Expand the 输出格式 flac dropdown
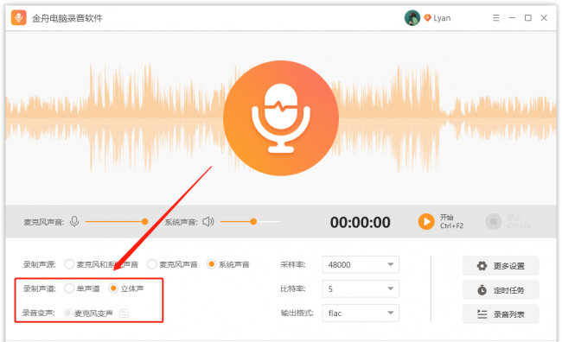This screenshot has width=562, height=342. click(x=361, y=313)
